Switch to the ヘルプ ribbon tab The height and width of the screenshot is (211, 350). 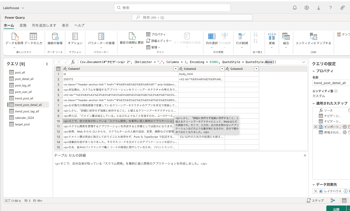click(x=79, y=25)
